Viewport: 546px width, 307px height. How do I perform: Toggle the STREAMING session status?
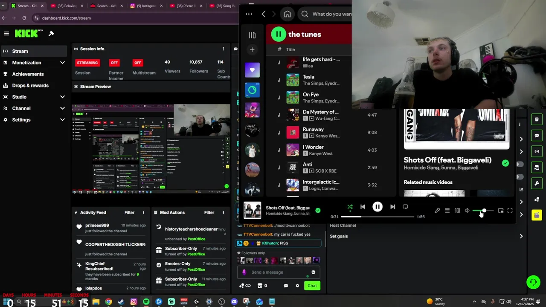[87, 63]
